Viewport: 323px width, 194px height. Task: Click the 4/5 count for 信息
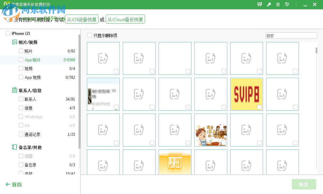[72, 108]
